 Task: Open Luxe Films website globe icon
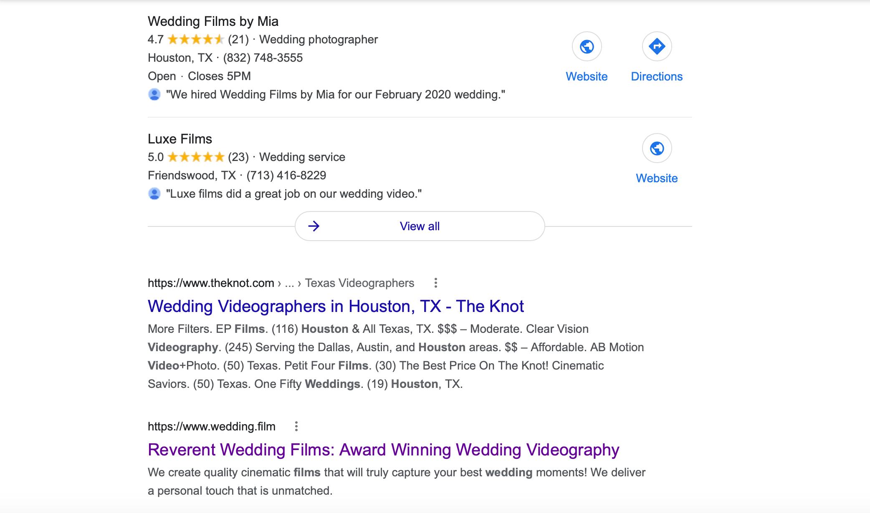coord(657,148)
